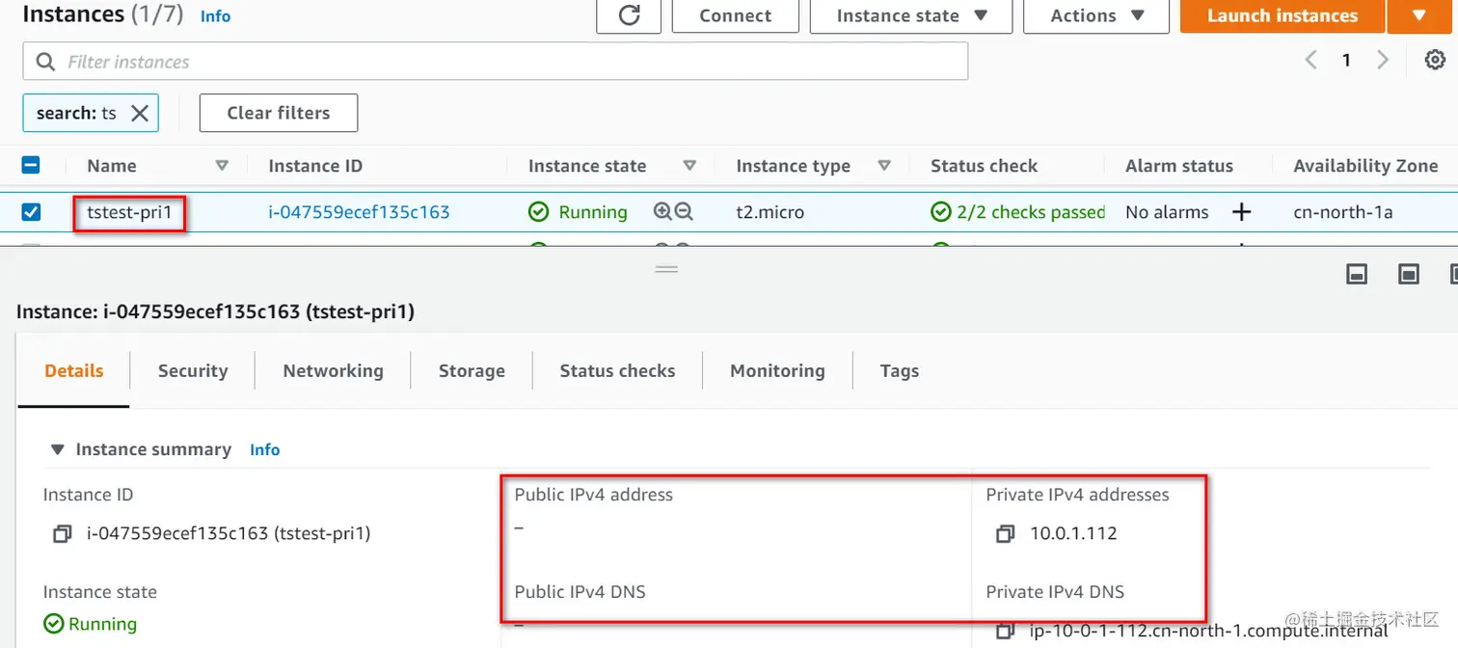
Task: Focus the Filter instances search field
Action: 495,62
